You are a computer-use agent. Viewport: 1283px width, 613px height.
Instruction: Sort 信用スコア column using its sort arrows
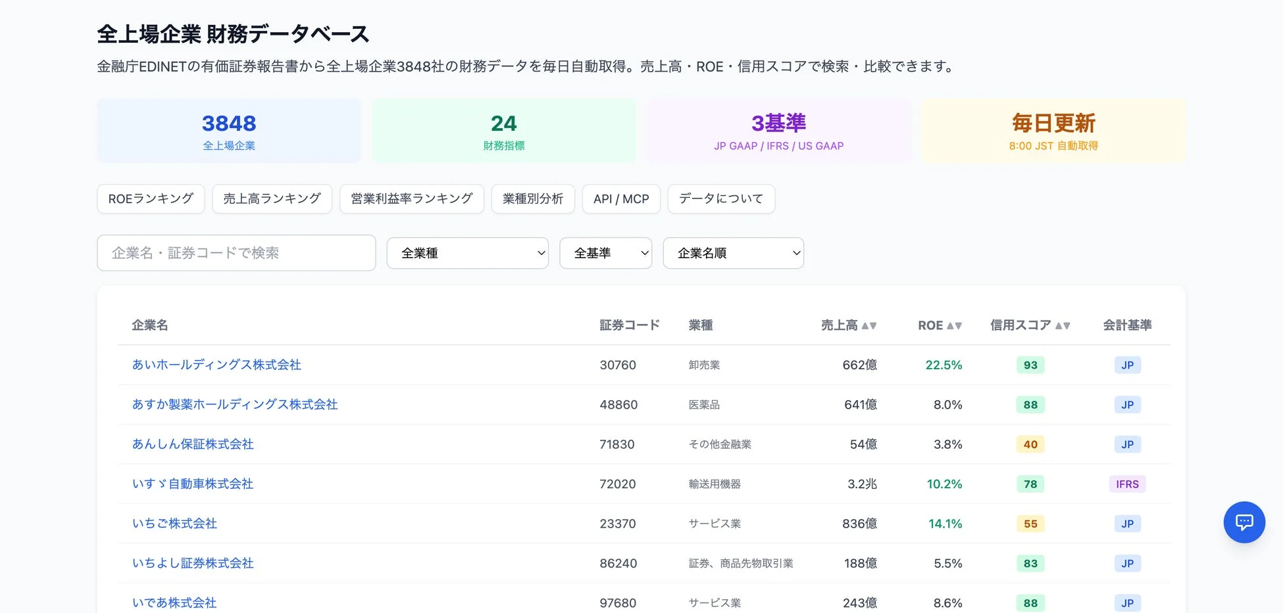click(1063, 325)
